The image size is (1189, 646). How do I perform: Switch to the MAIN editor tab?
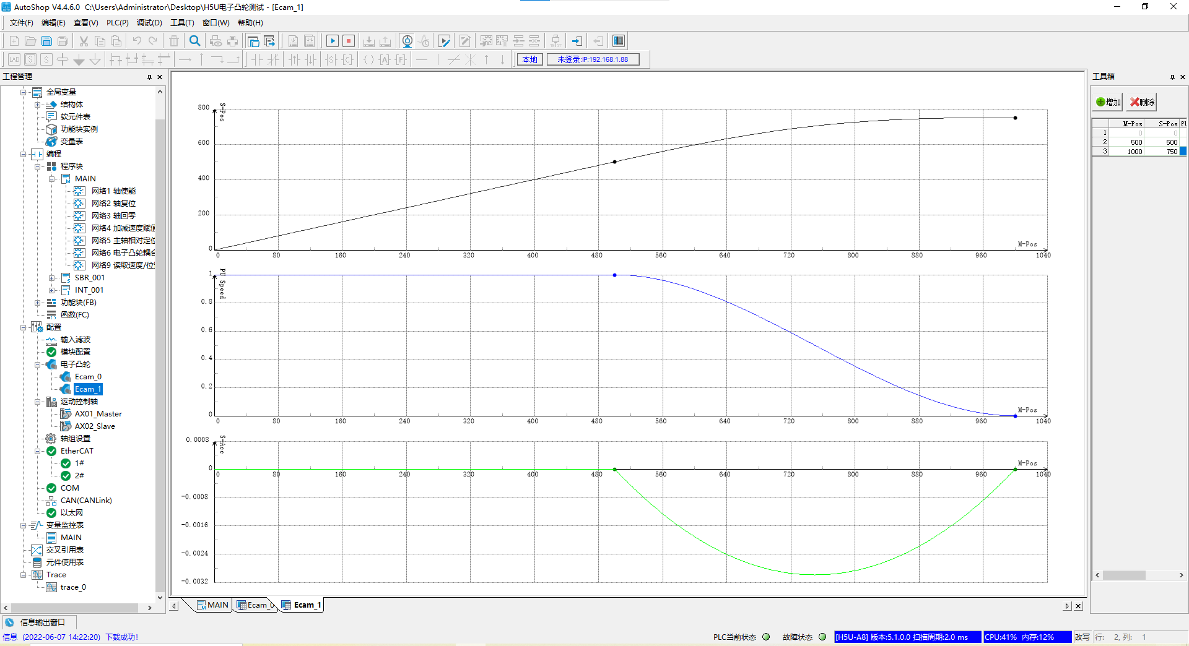[x=213, y=605]
